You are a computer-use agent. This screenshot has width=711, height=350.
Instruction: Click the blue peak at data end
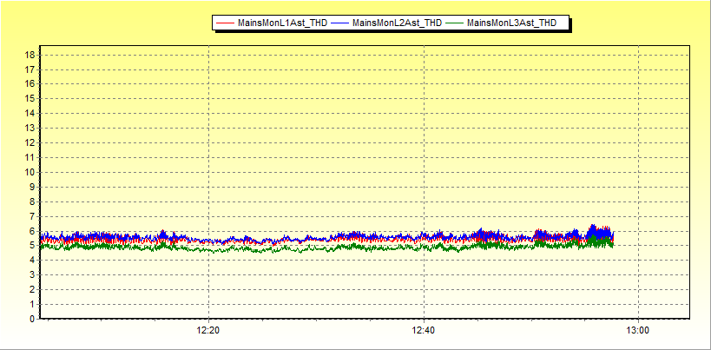[x=594, y=228]
